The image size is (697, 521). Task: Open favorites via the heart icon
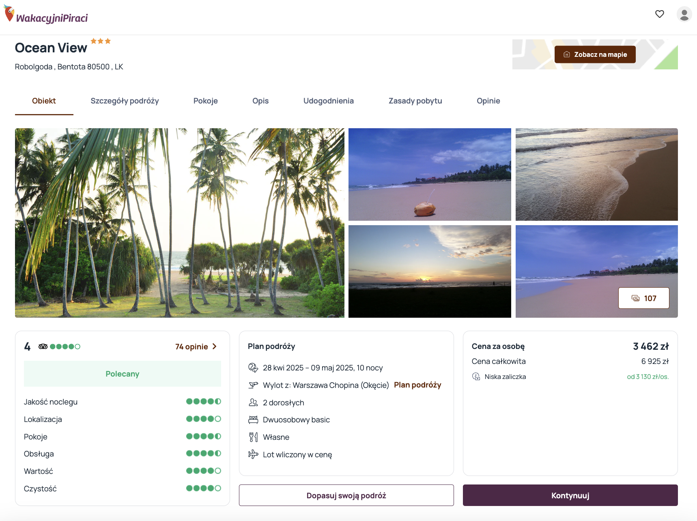(660, 14)
